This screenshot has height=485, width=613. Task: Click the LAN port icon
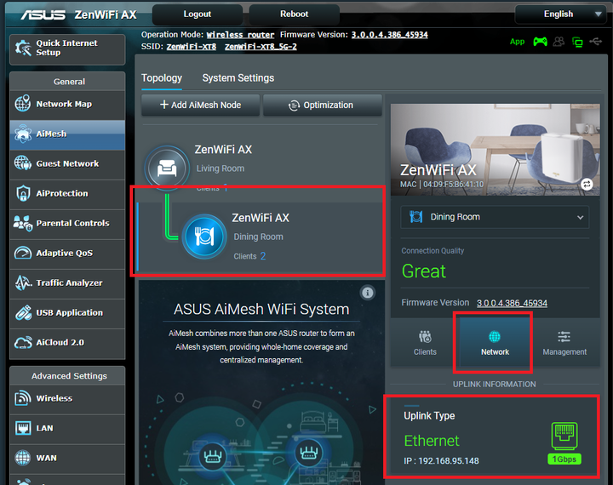(x=23, y=428)
